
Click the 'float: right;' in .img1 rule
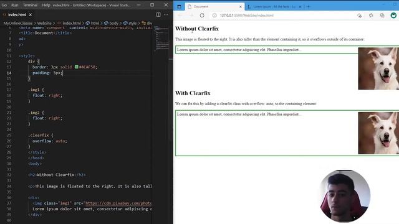coord(47,95)
